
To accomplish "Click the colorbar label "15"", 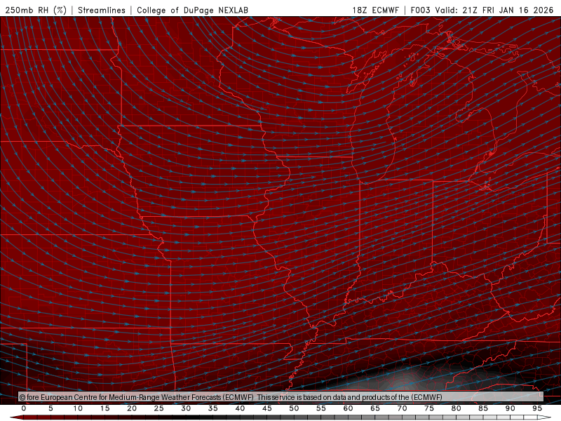I will pos(104,408).
